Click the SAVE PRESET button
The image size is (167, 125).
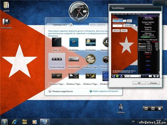pyautogui.click(x=129, y=26)
